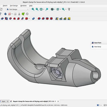107x107 pixels.
Task: Select the Groove tool
Action: (10, 18)
